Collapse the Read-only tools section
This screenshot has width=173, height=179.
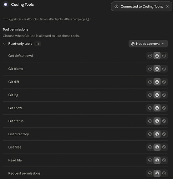click(x=4, y=44)
